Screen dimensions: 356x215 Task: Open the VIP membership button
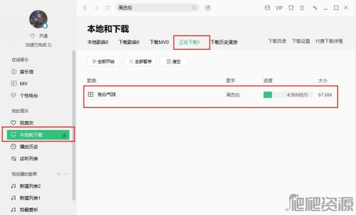click(x=279, y=8)
